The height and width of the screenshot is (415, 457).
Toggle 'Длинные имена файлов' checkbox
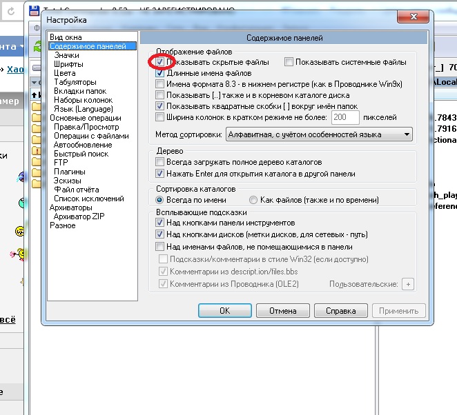pos(159,73)
